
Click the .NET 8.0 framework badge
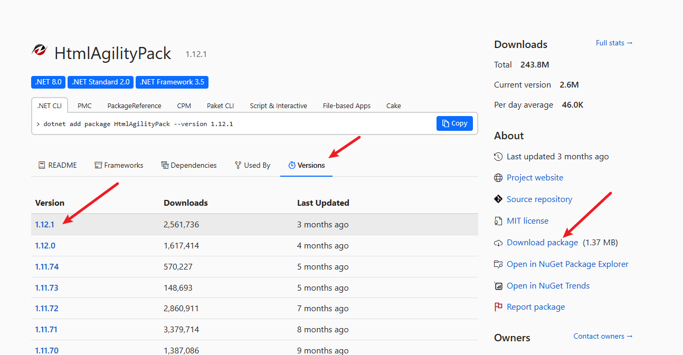48,82
